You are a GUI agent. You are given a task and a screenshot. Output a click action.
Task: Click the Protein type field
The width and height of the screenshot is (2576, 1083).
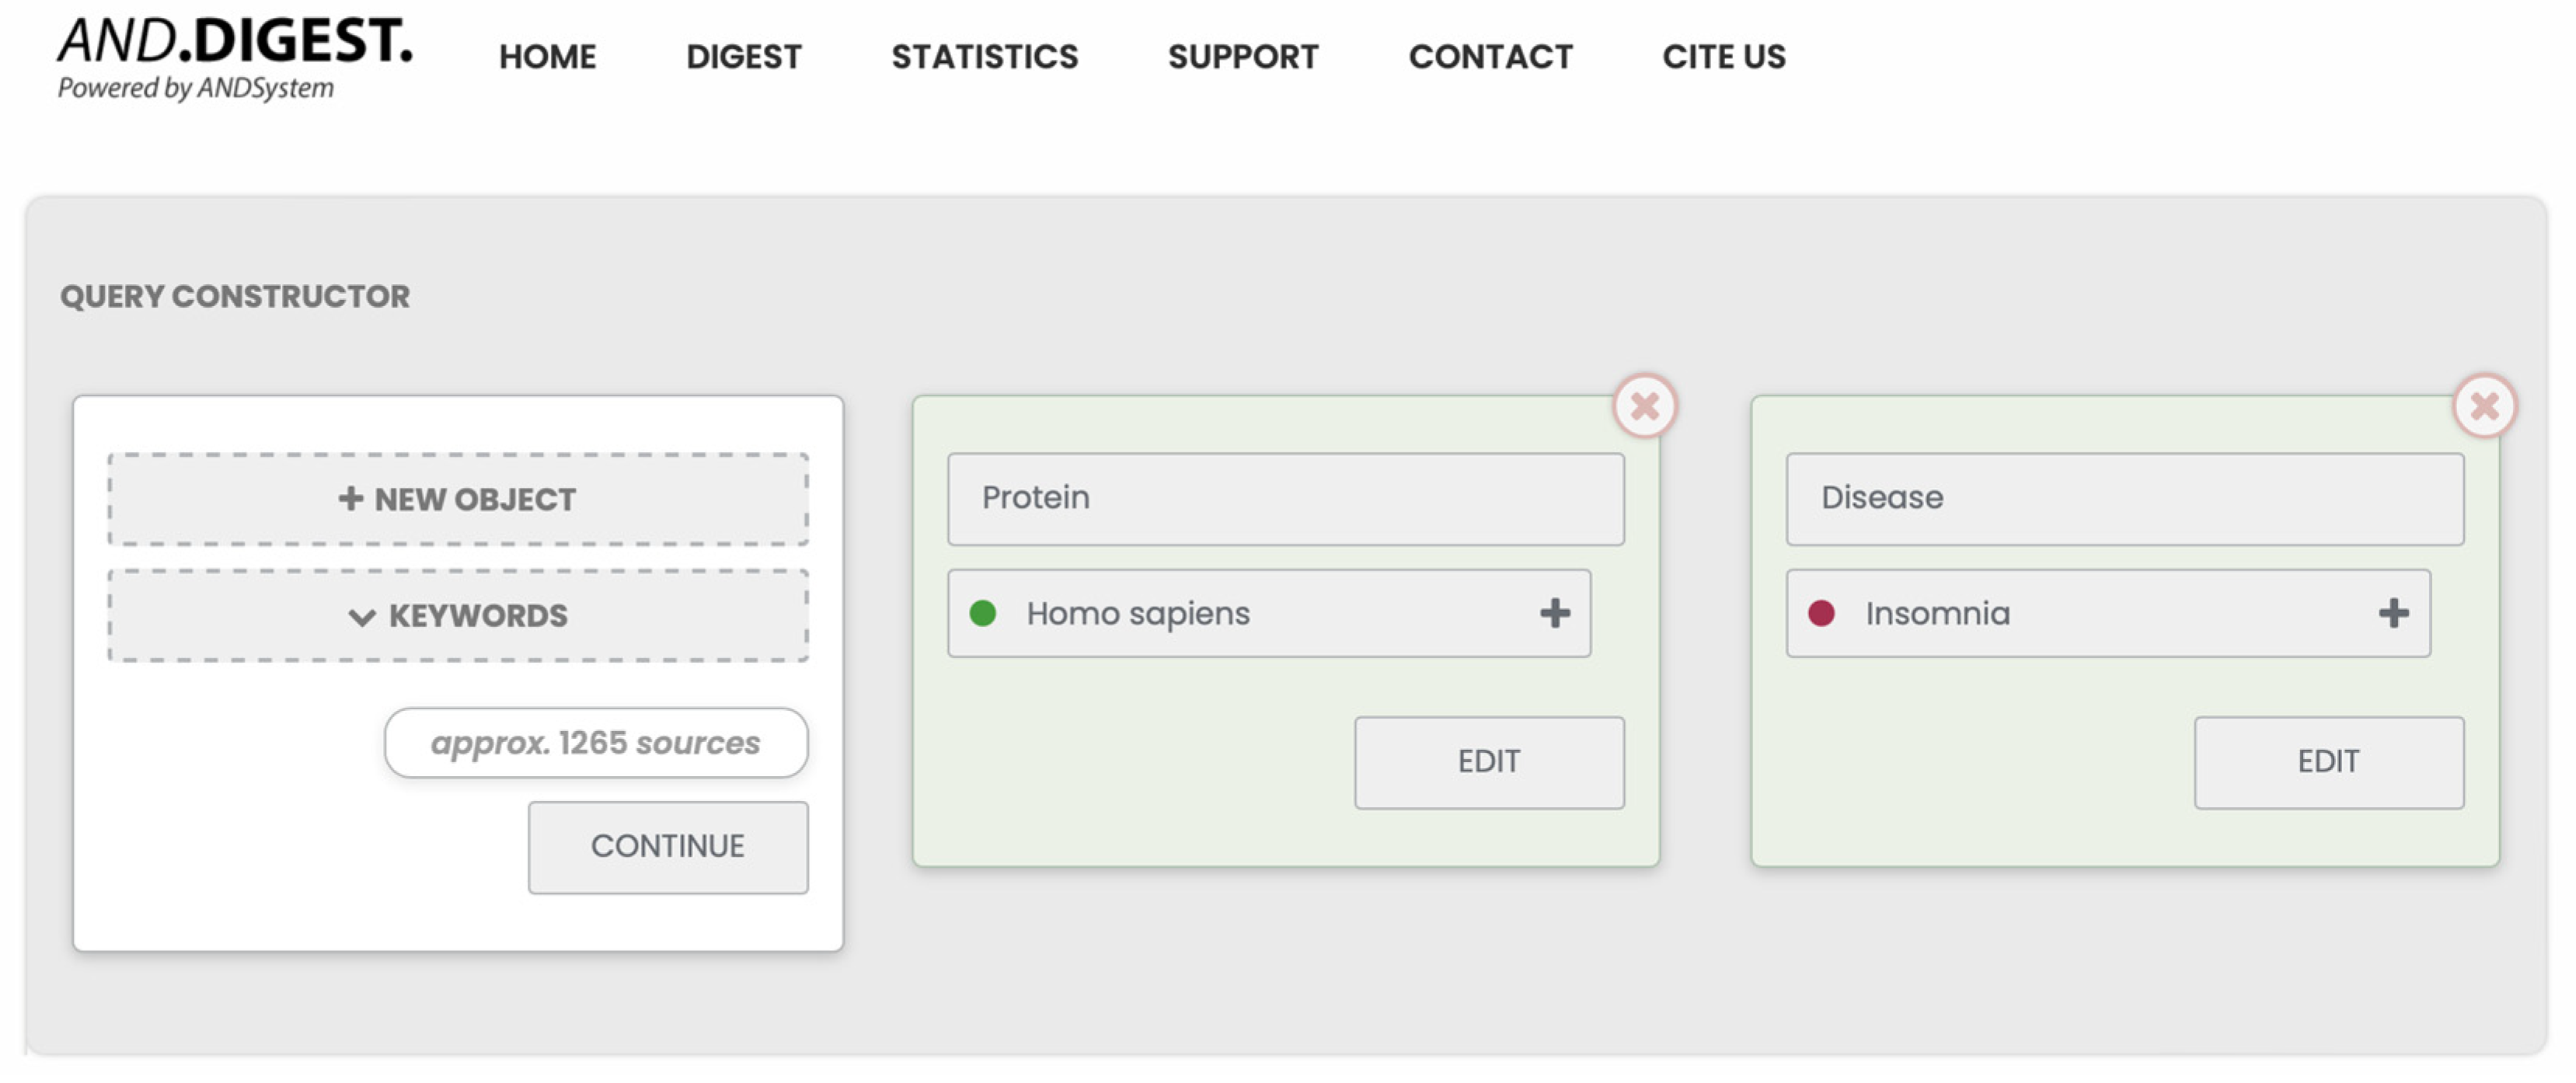[x=1285, y=498]
